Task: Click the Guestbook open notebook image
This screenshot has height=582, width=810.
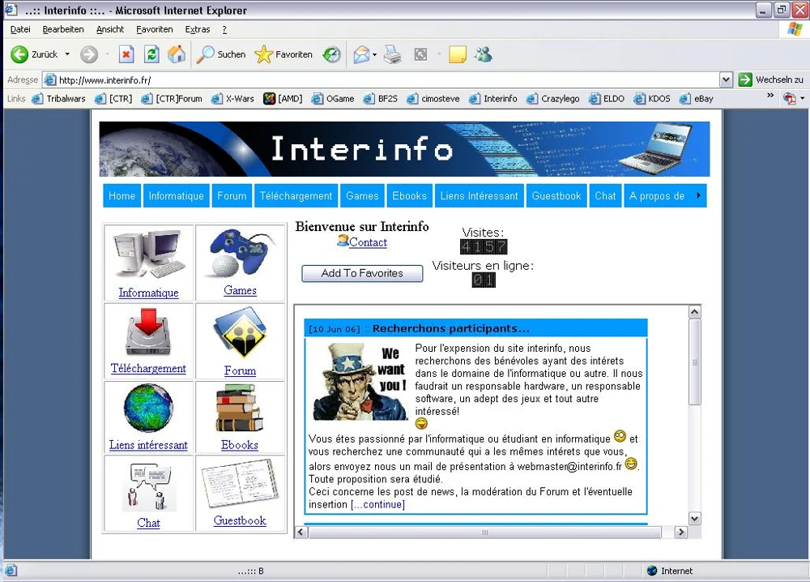Action: click(240, 484)
